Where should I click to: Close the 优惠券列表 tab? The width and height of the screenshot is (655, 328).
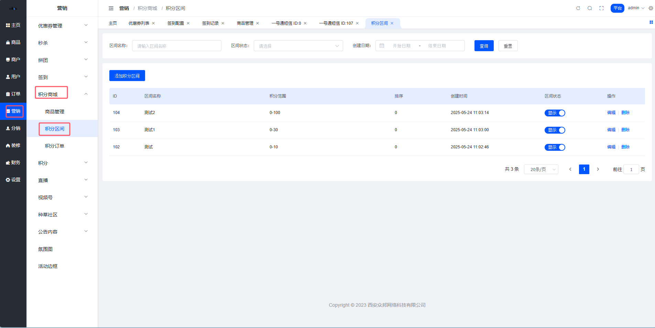[153, 23]
